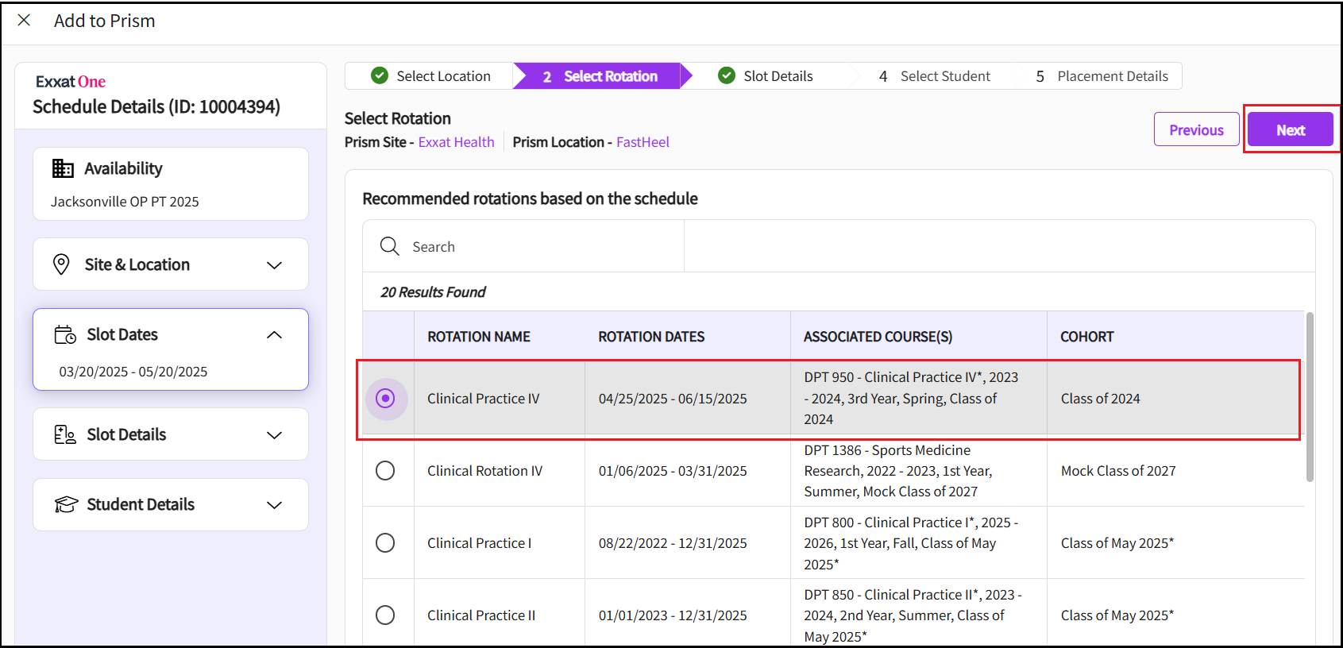Expand the Site & Location section

click(274, 265)
